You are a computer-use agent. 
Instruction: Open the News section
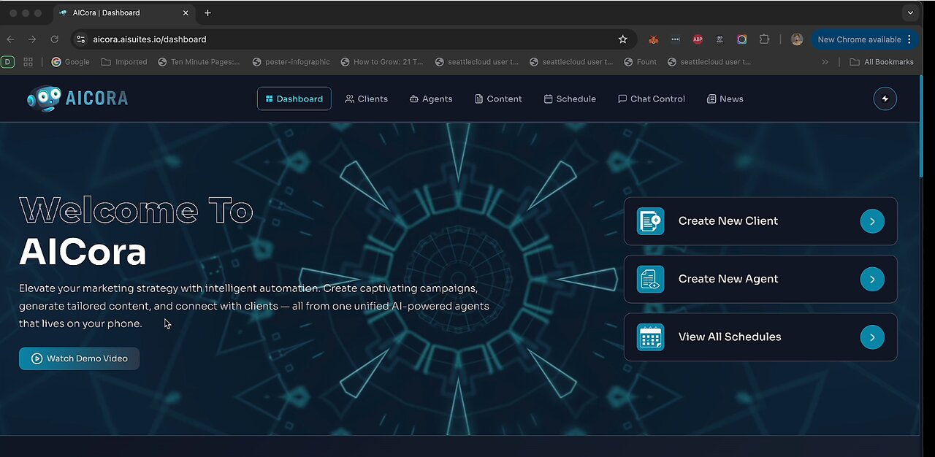[725, 99]
